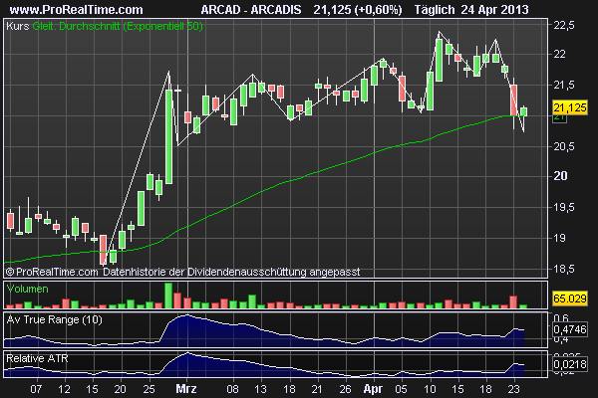
Task: Click the 21,125 (+0,60%) quote in the header
Action: [358, 9]
